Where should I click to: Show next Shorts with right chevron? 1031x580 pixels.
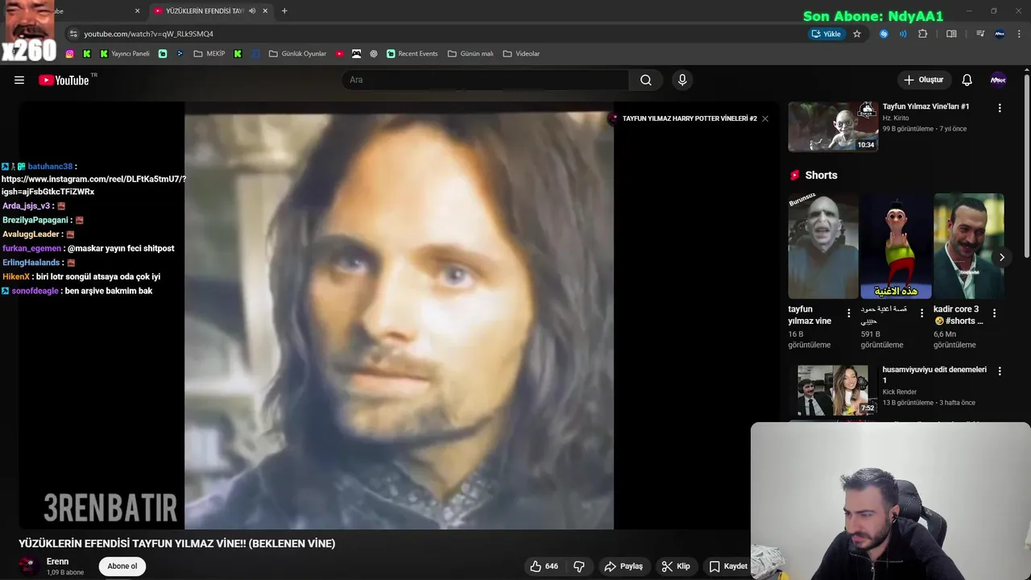coord(1001,257)
